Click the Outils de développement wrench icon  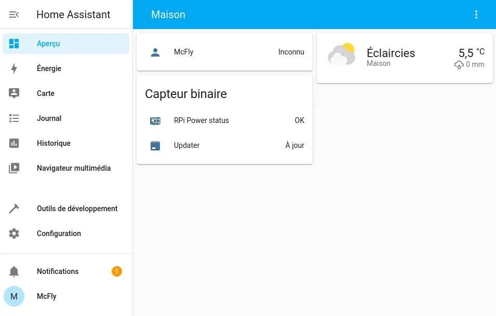[x=14, y=209]
